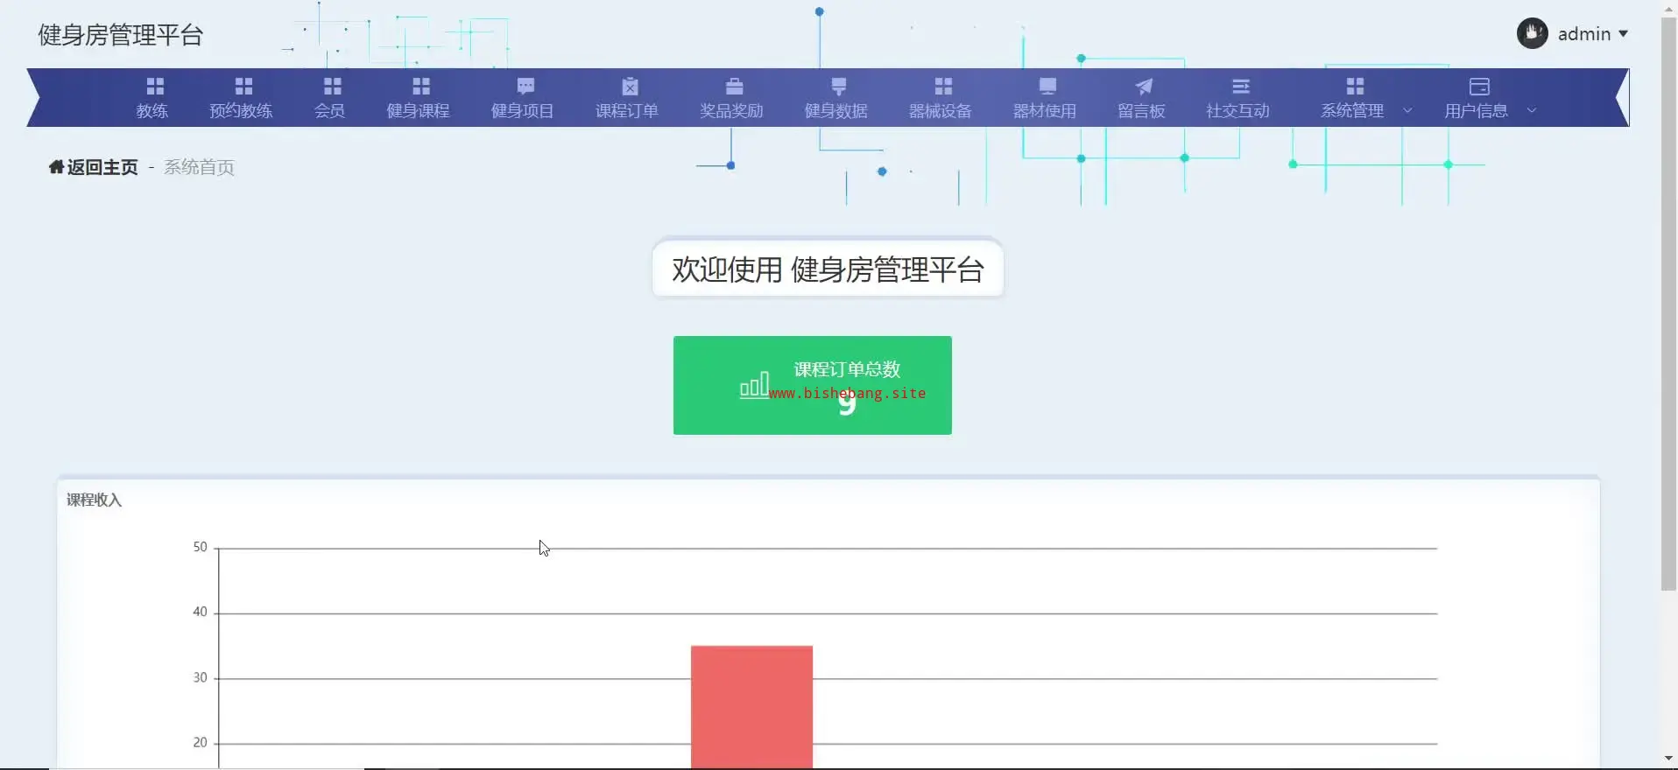
Task: Select the 社交互动 list icon
Action: coord(1240,86)
